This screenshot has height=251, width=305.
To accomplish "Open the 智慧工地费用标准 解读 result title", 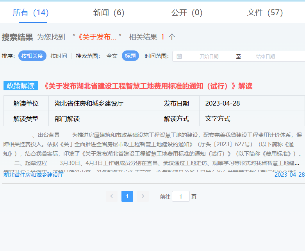I will pos(148,86).
